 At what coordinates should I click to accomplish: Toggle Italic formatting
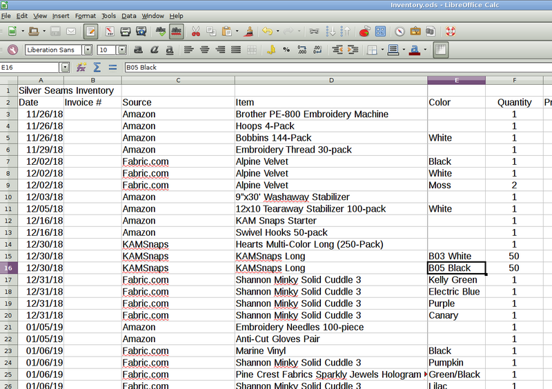click(154, 50)
